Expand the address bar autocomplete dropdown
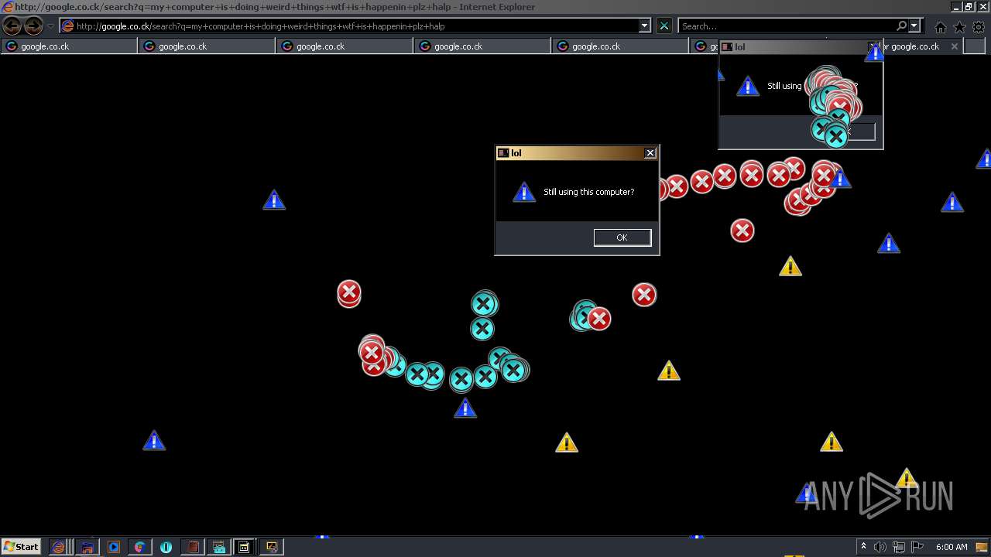Viewport: 991px width, 557px height. tap(644, 26)
